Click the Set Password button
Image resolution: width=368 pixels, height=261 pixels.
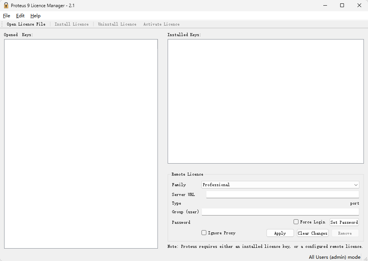344,222
